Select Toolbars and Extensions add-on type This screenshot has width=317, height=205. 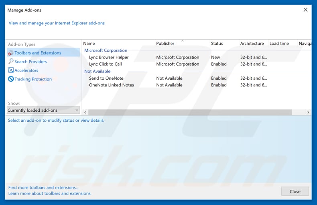43,53
